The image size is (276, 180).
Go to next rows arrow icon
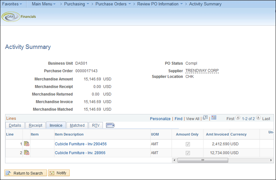(x=258, y=118)
